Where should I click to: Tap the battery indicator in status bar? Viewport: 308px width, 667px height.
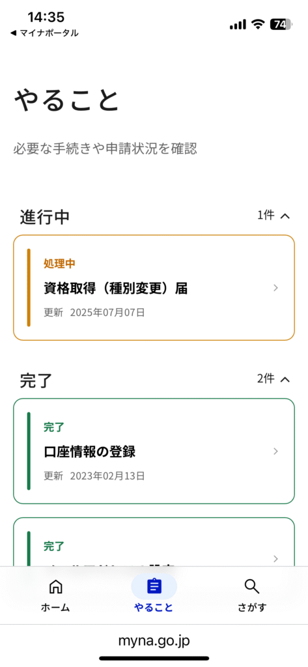281,25
